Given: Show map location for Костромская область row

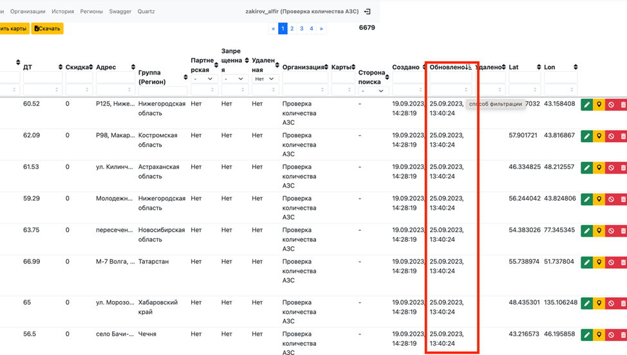Looking at the screenshot, I should tap(599, 136).
